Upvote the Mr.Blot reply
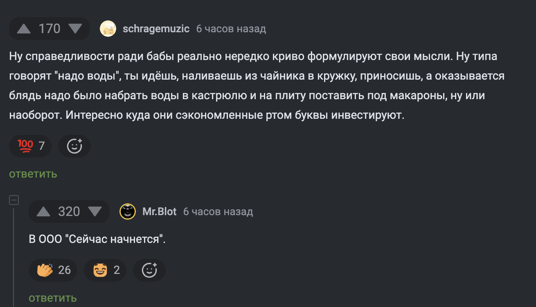This screenshot has height=307, width=536. pos(44,211)
